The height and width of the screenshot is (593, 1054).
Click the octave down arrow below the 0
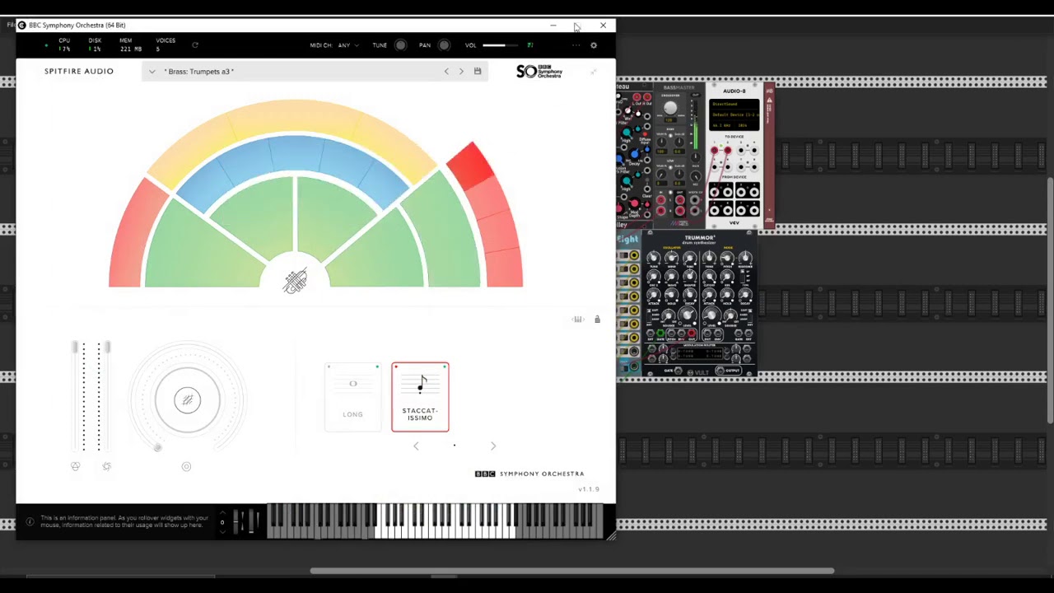coord(222,531)
